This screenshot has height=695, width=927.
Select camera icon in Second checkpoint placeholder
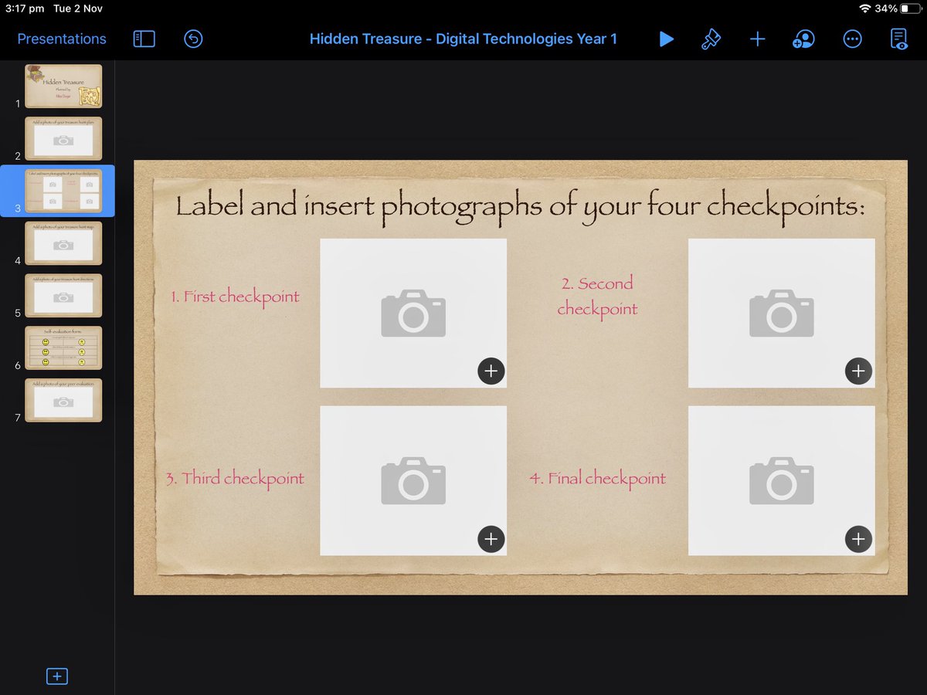pyautogui.click(x=782, y=314)
